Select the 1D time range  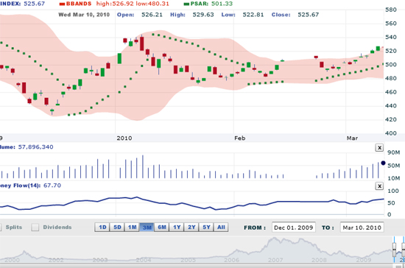102,228
